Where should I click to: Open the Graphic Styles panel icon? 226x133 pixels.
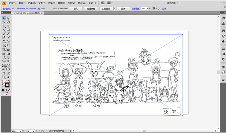click(223, 72)
